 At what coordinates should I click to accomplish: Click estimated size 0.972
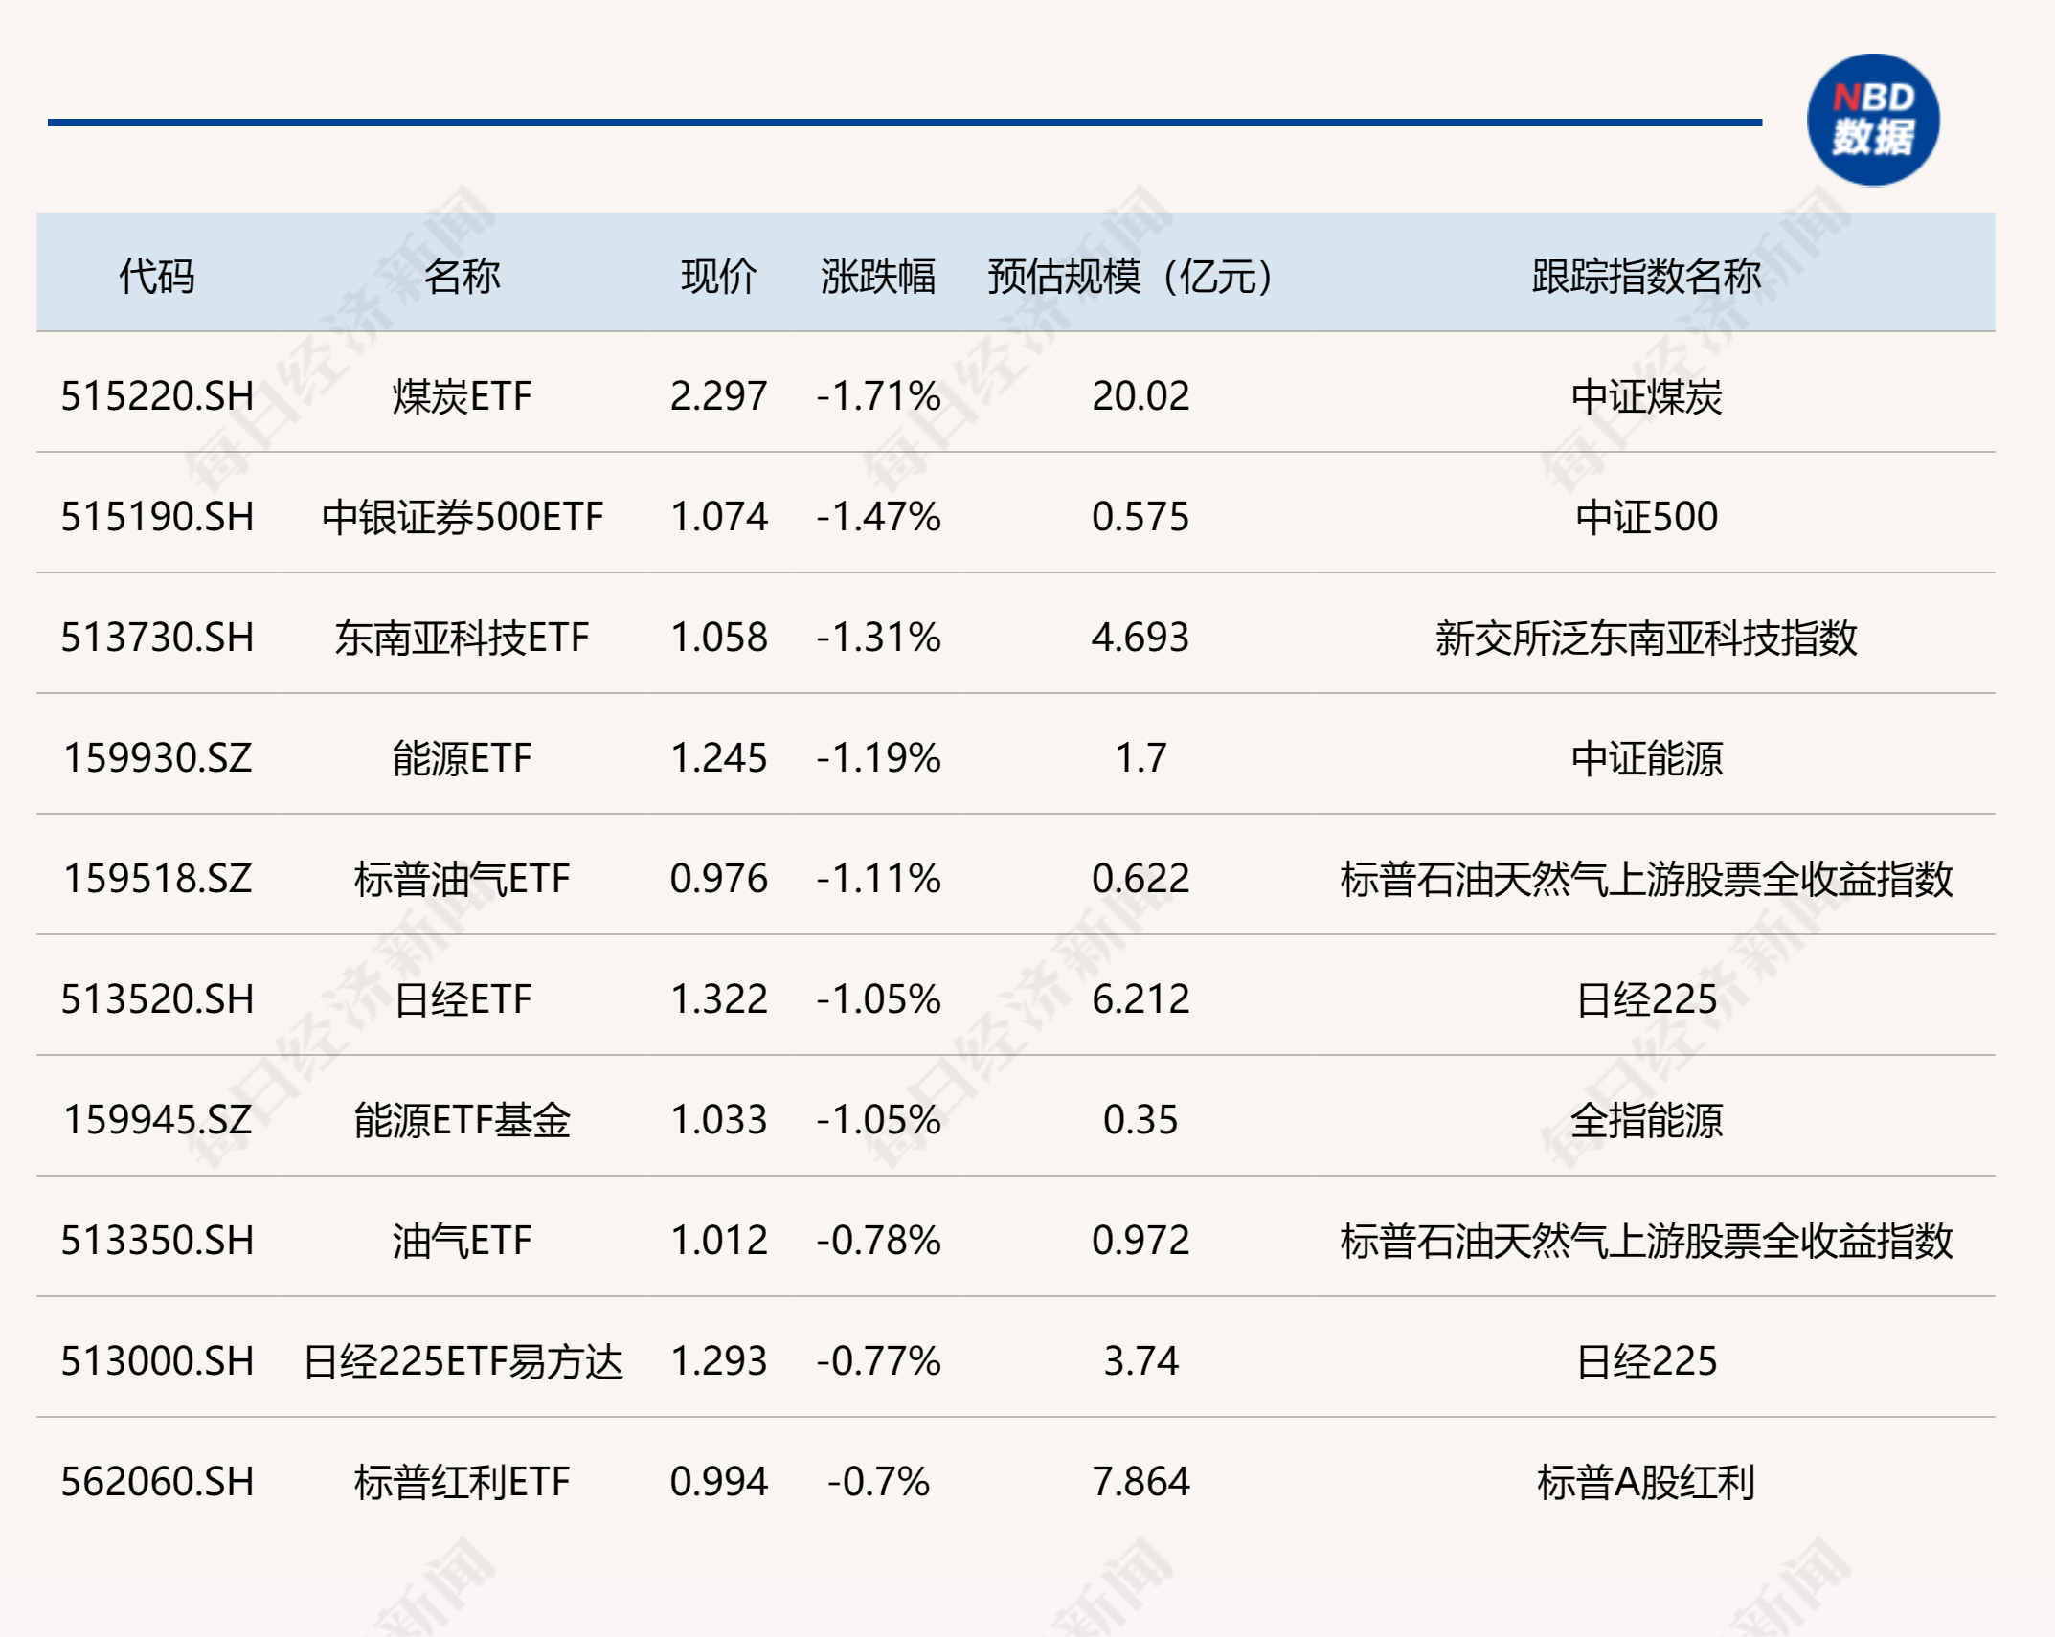coord(1140,1241)
